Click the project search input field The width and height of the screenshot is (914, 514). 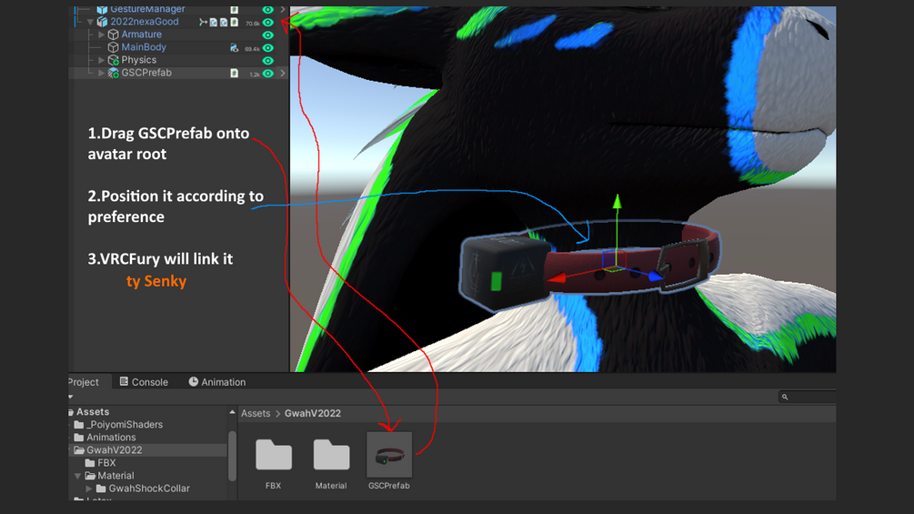[x=808, y=397]
